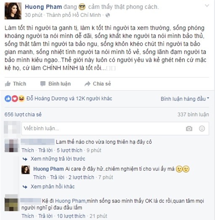Open the Huong Pham profile name link in the post header

coord(43,7)
